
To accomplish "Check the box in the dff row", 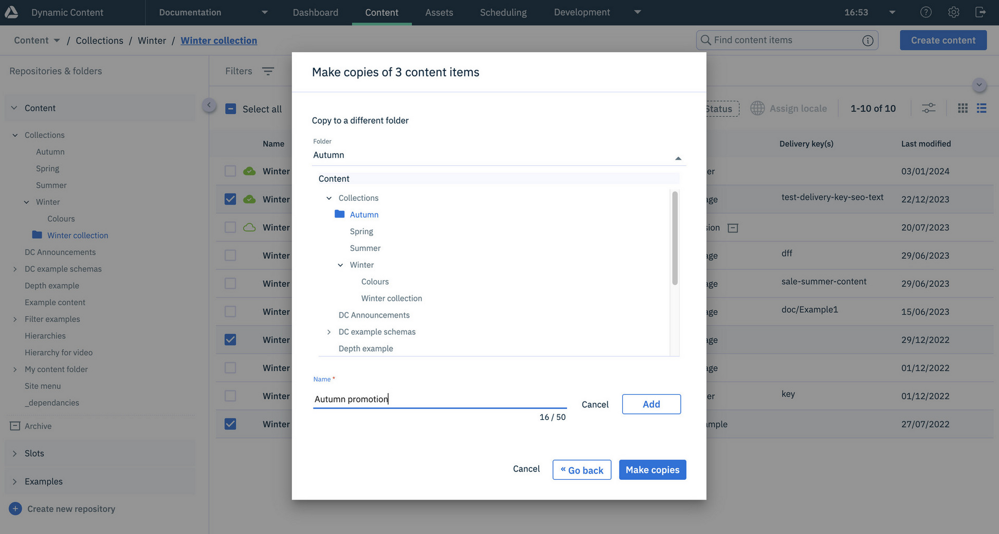I will click(230, 256).
